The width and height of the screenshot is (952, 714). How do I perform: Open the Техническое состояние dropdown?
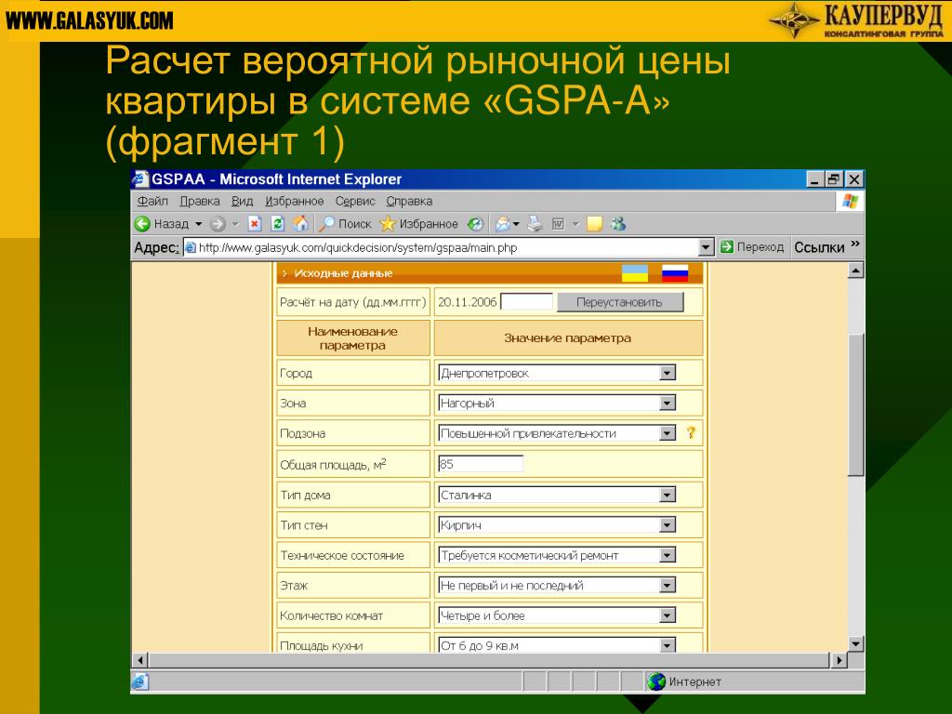pyautogui.click(x=668, y=555)
